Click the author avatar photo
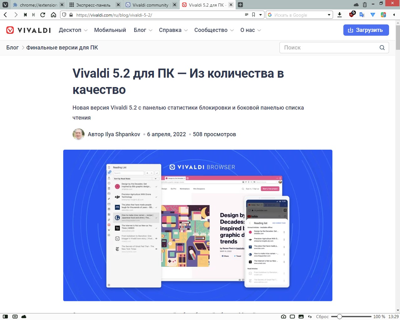This screenshot has height=320, width=400. coord(79,134)
